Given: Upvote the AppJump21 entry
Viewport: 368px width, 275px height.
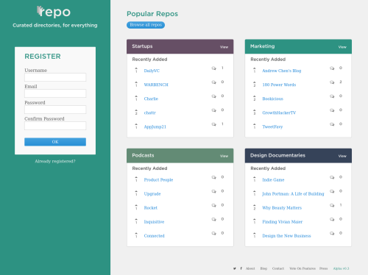Looking at the screenshot, I should [x=136, y=124].
